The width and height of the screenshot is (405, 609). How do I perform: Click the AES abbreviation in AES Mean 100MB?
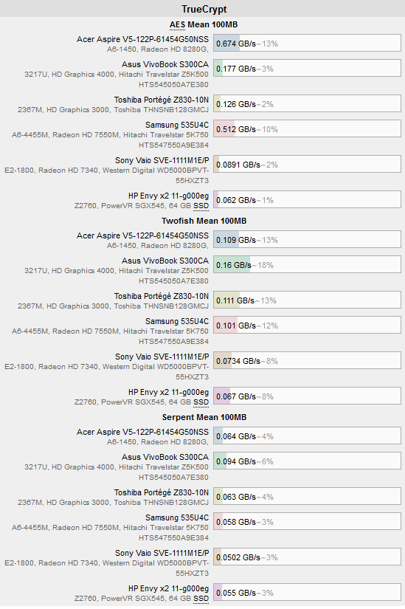point(177,25)
